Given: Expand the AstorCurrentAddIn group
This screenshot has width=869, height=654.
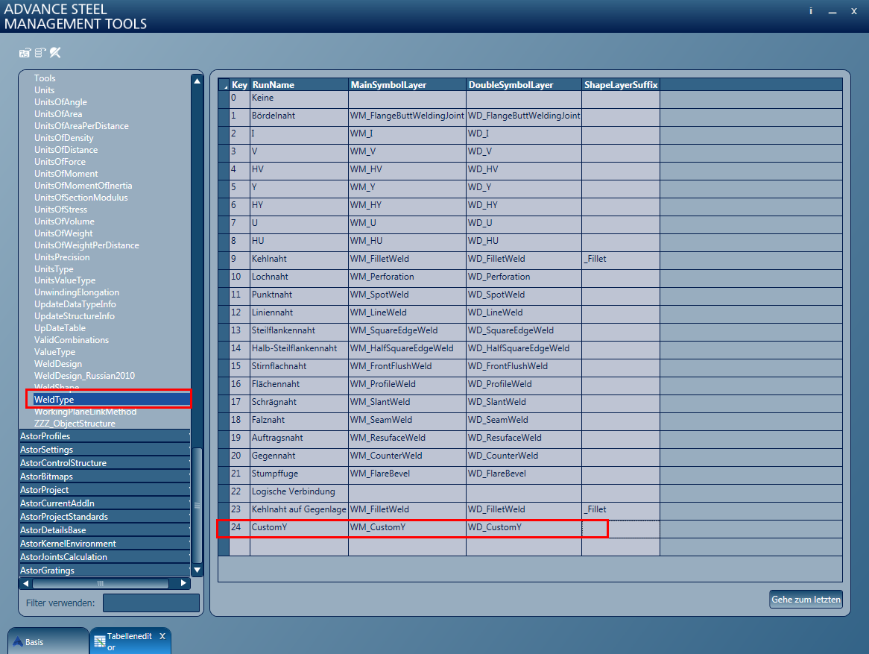Looking at the screenshot, I should click(105, 503).
